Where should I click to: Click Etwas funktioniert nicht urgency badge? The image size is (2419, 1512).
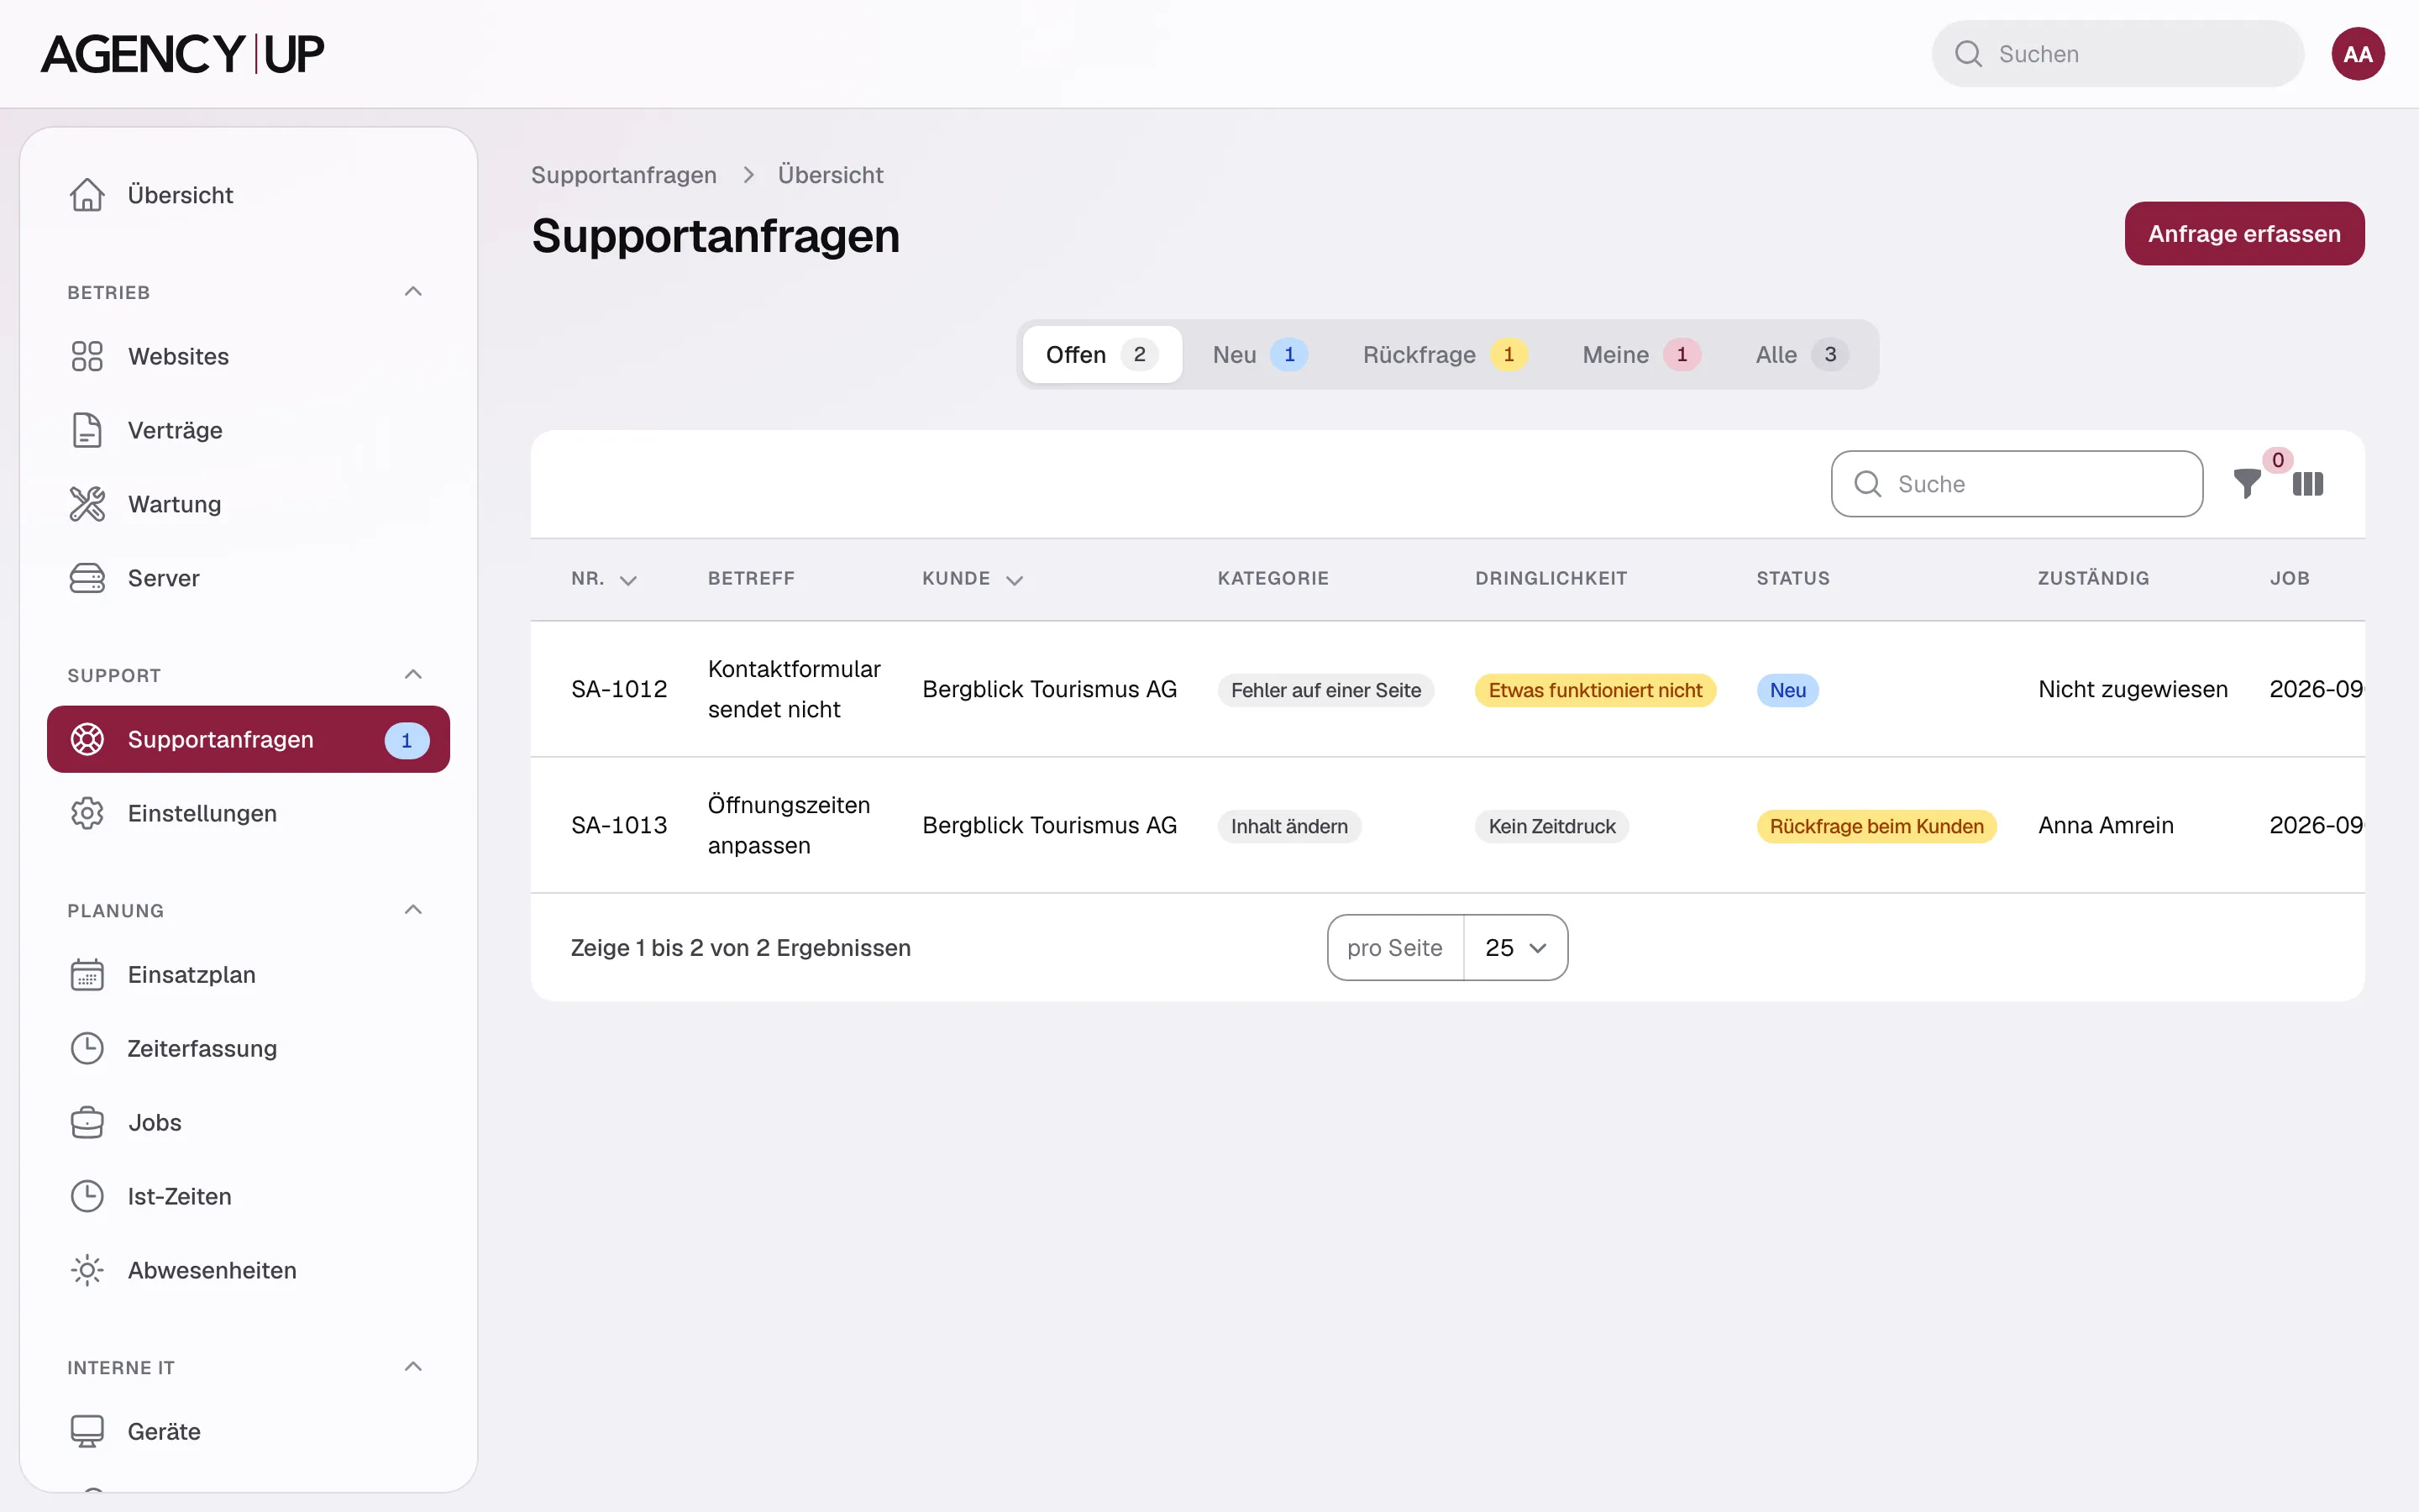coord(1595,690)
